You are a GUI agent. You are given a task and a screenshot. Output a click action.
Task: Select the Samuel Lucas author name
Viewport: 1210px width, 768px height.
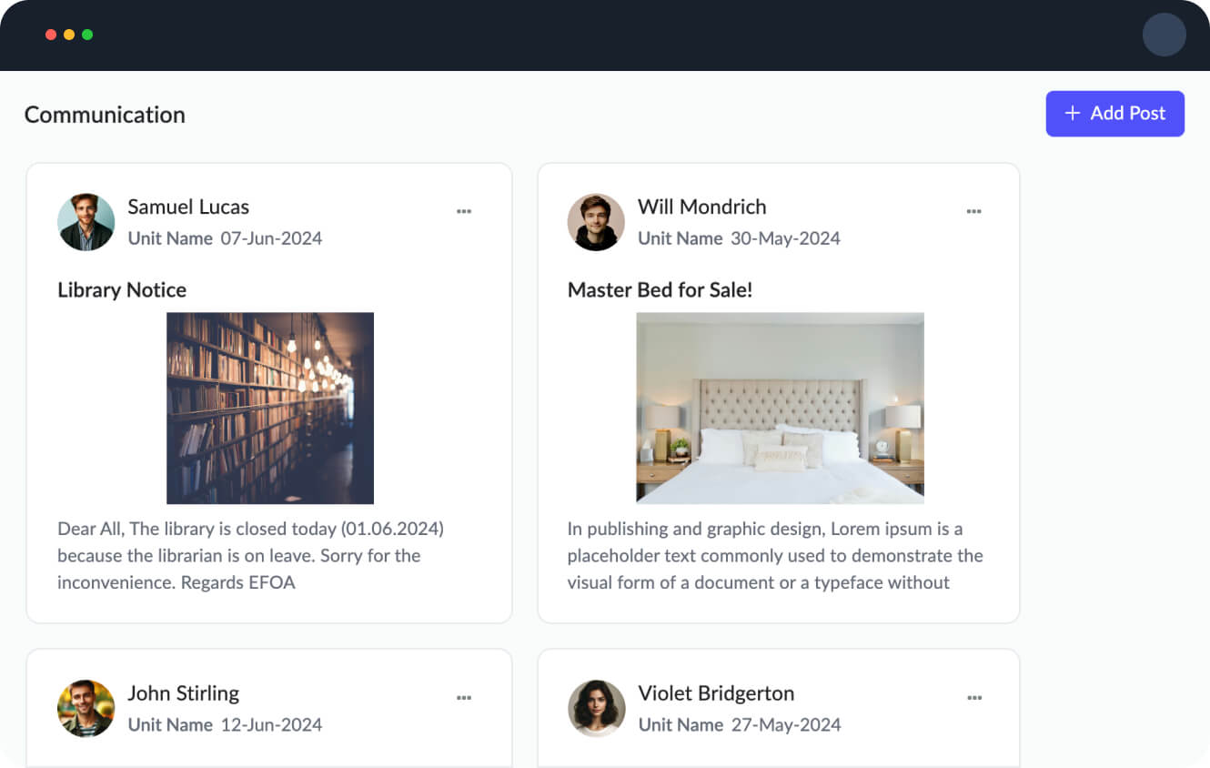[x=188, y=207]
